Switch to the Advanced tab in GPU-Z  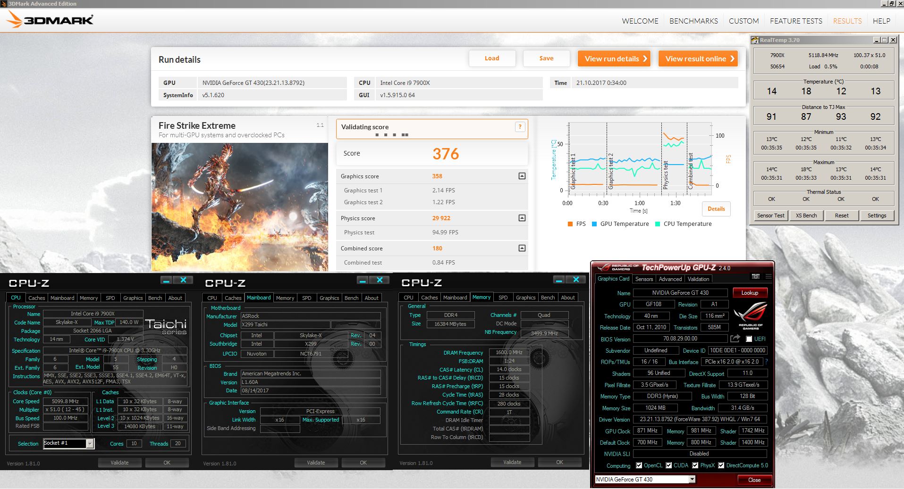[x=670, y=279]
